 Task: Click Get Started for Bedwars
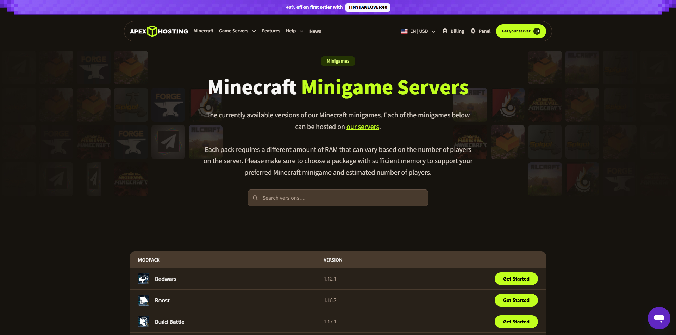coord(516,279)
